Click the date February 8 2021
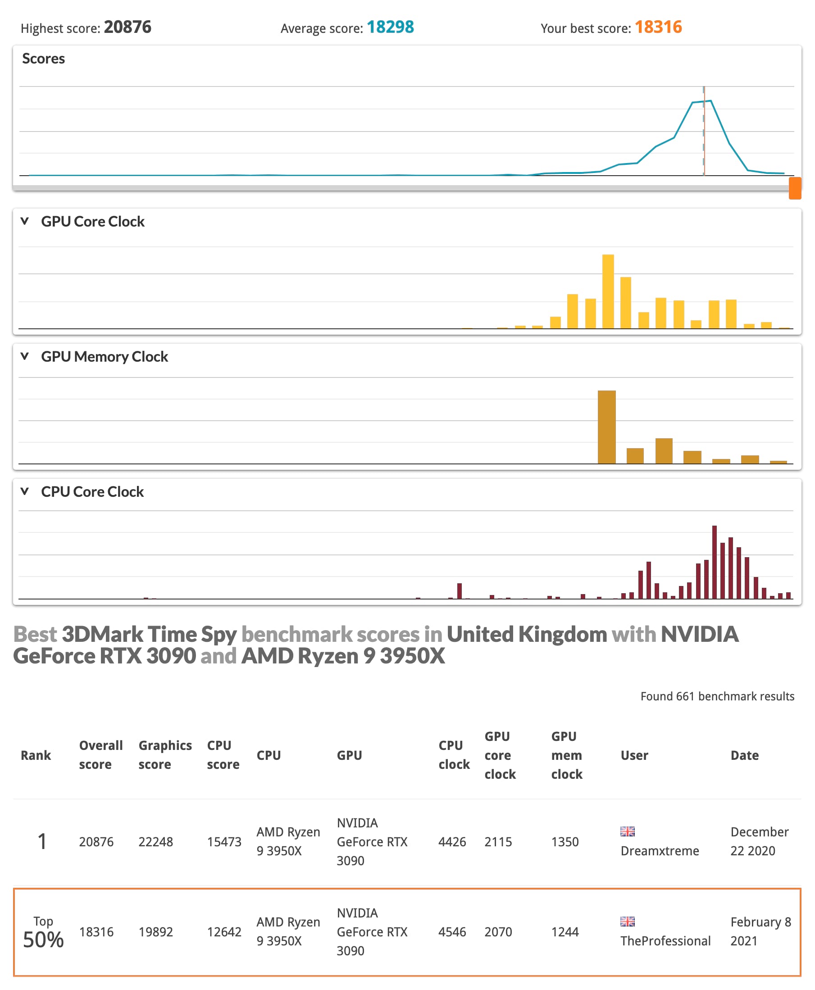815x990 pixels. (x=760, y=932)
